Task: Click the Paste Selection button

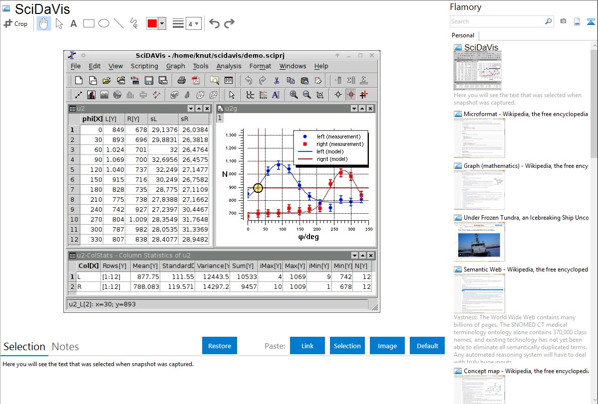Action: 347,346
